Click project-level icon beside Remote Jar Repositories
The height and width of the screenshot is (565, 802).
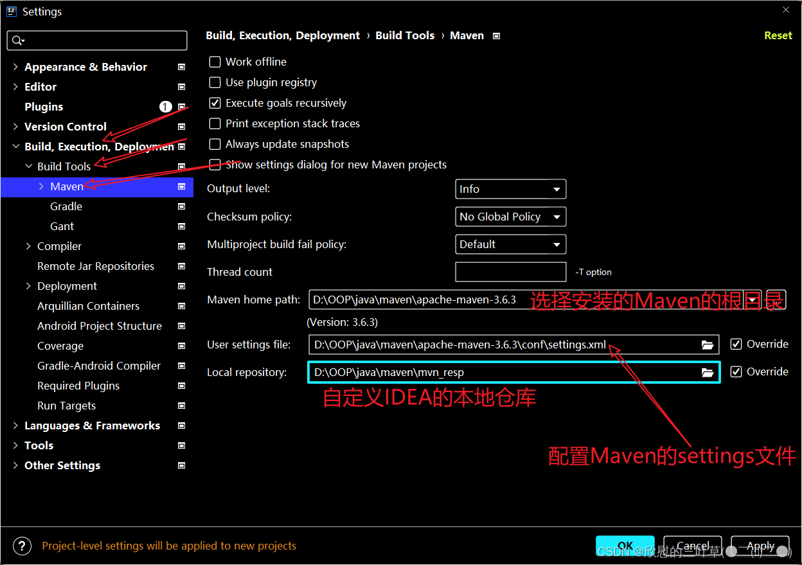pos(182,266)
